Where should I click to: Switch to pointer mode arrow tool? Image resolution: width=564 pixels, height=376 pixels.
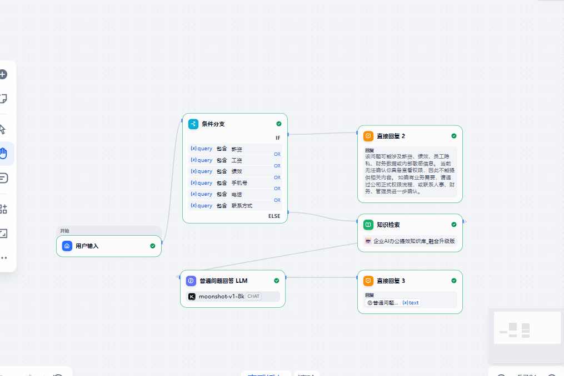click(x=3, y=129)
